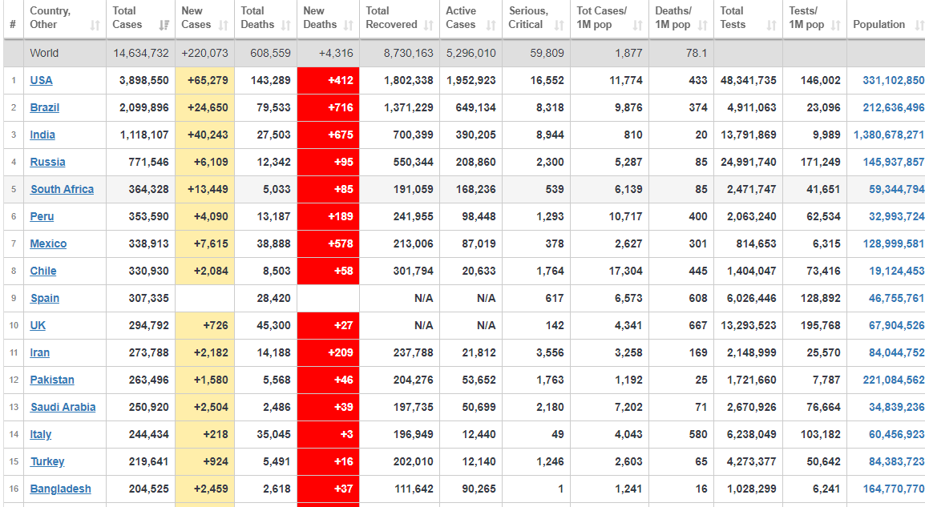Click UK population link 67,904,526

[x=897, y=325]
